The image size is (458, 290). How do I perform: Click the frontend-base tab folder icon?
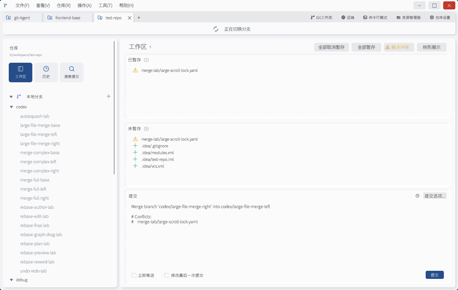50,18
